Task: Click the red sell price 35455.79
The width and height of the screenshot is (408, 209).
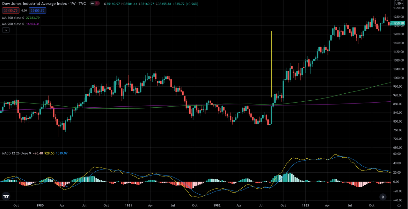Action: (11, 11)
